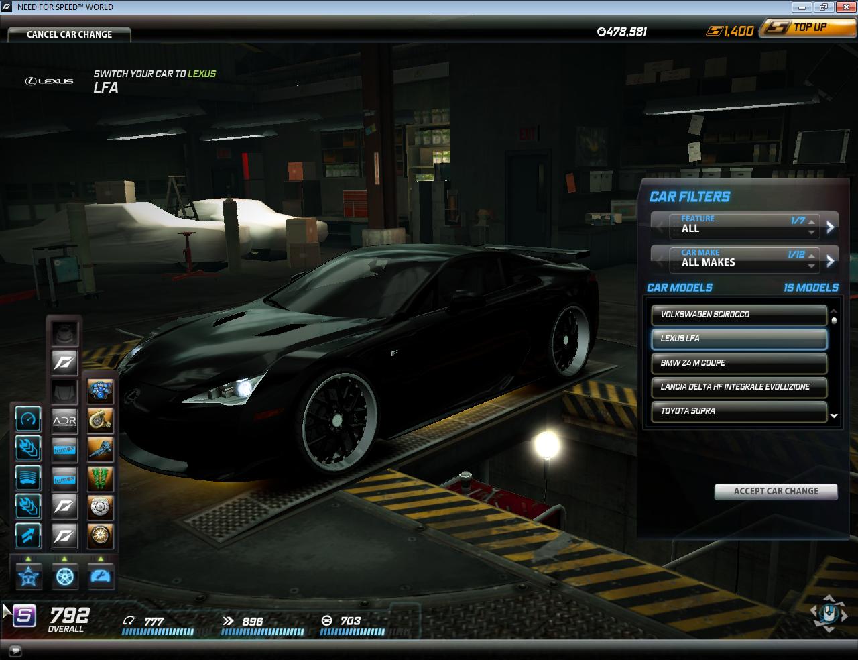Step the Feature filter up arrow
The height and width of the screenshot is (660, 858).
coord(812,221)
